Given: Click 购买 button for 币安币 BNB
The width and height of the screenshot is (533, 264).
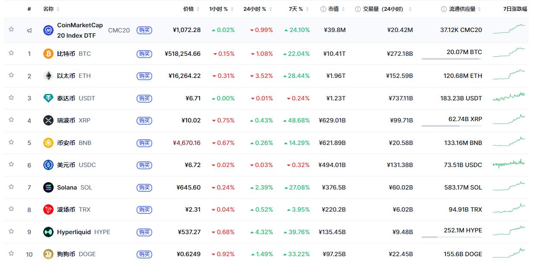Looking at the screenshot, I should tap(144, 143).
